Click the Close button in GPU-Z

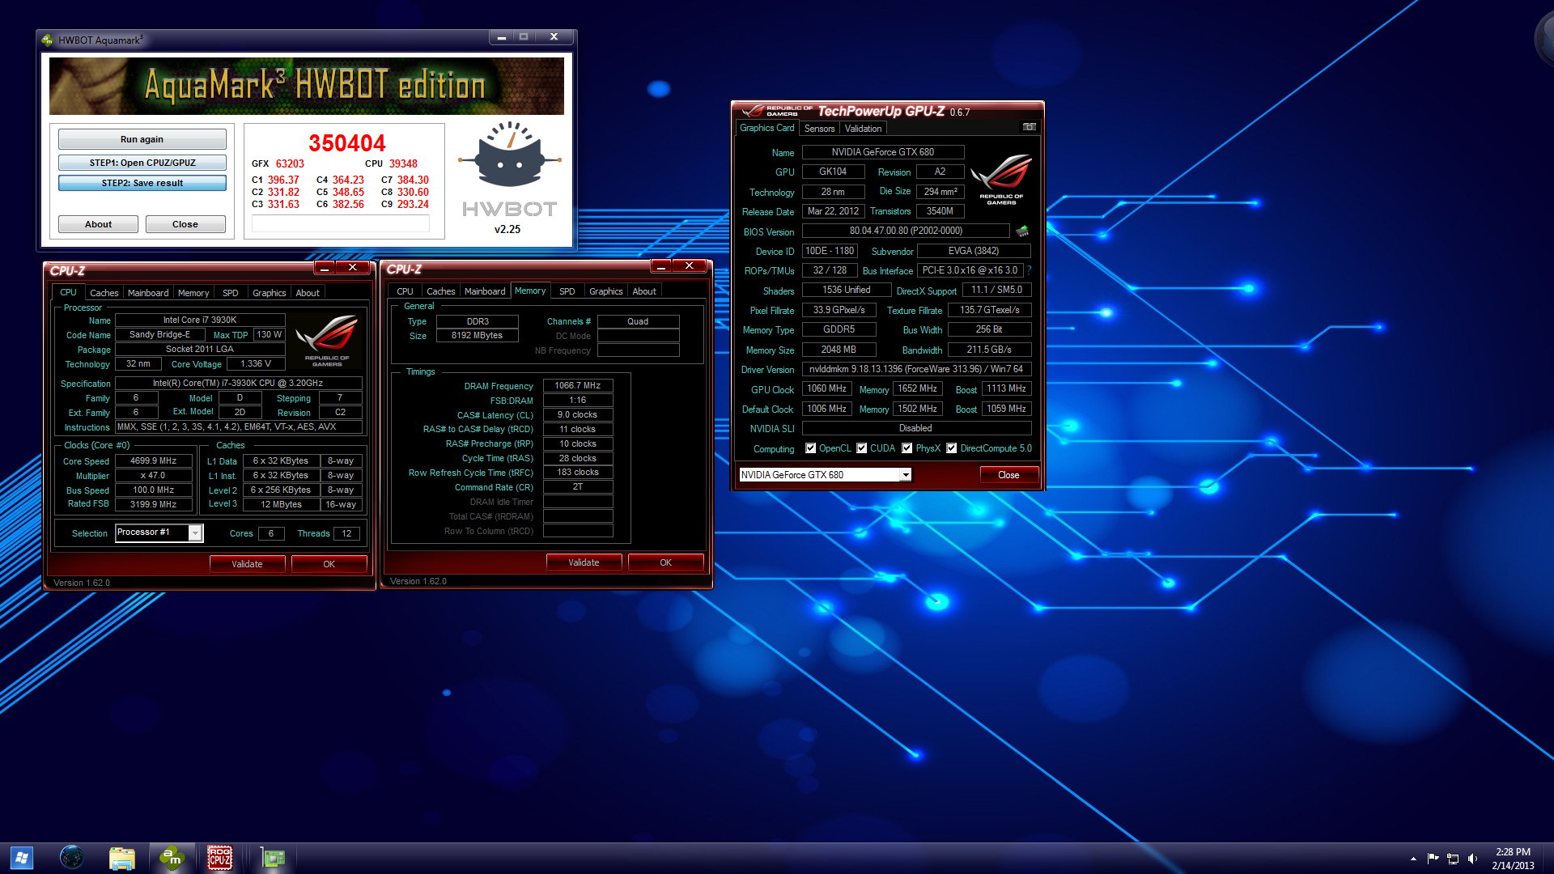(1008, 475)
